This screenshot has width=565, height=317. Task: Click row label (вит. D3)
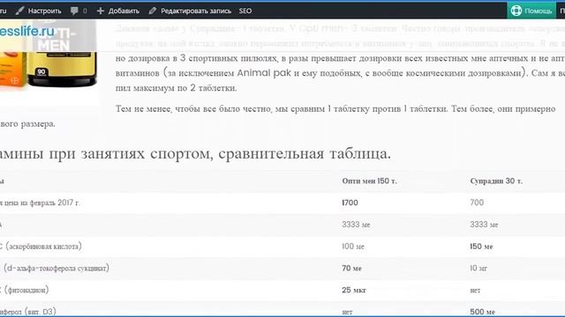pyautogui.click(x=41, y=312)
